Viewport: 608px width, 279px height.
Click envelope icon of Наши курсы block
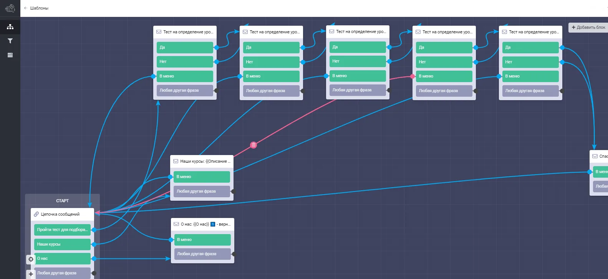coord(176,161)
